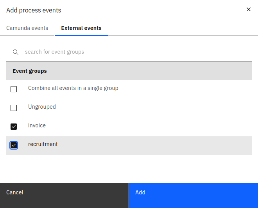
Task: Click the recruitment row label text
Action: [x=43, y=144]
